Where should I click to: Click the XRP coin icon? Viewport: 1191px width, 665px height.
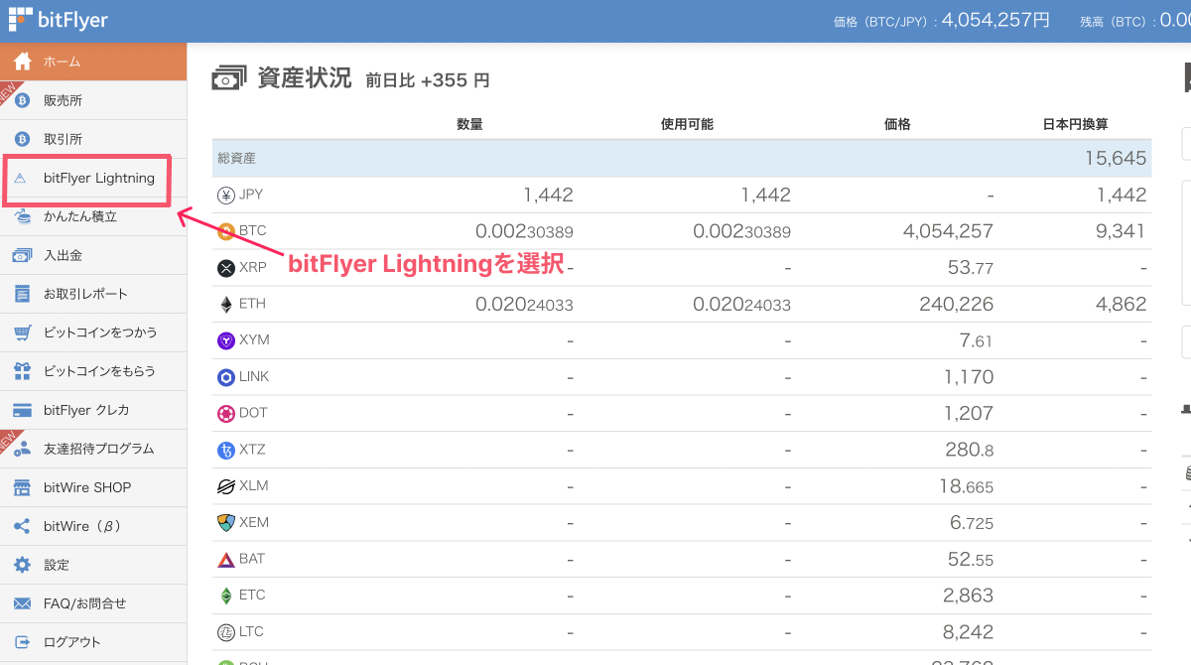pos(225,268)
